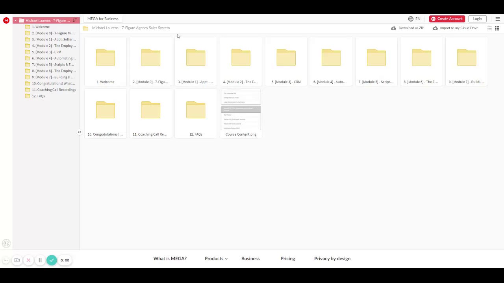Click the Login button
504x283 pixels.
coord(477,18)
